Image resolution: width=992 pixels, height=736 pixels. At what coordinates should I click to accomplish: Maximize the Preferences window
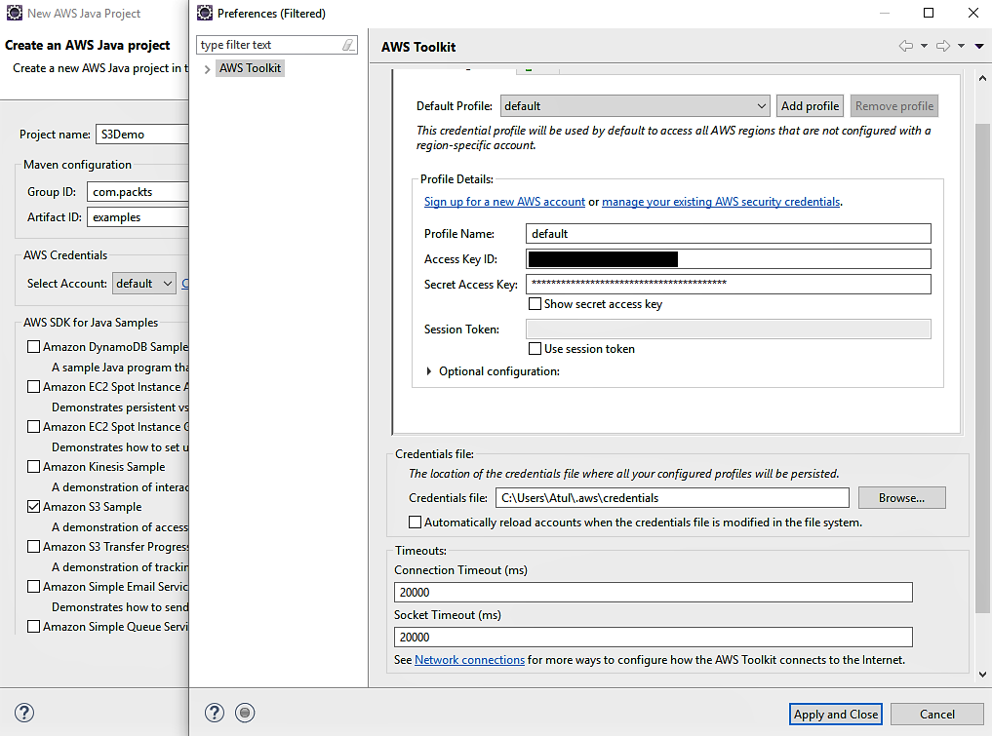(928, 13)
